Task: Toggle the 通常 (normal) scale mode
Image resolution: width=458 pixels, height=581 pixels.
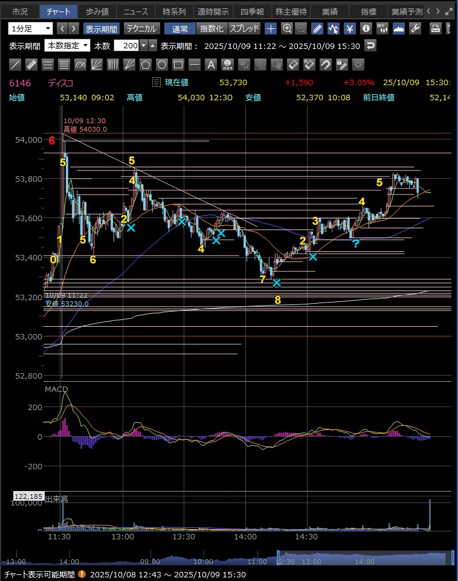Action: pos(179,28)
